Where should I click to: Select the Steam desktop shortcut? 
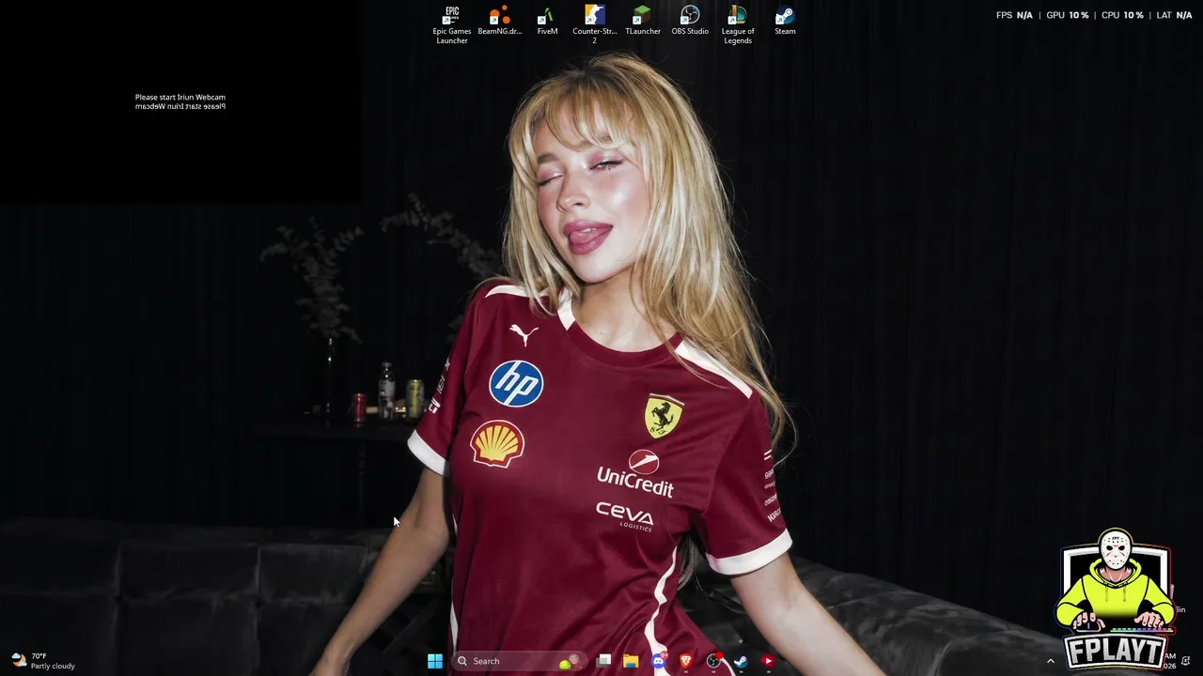pyautogui.click(x=785, y=21)
